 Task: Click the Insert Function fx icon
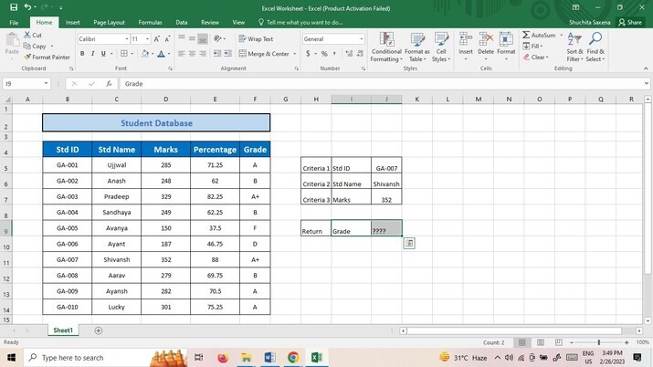click(109, 84)
